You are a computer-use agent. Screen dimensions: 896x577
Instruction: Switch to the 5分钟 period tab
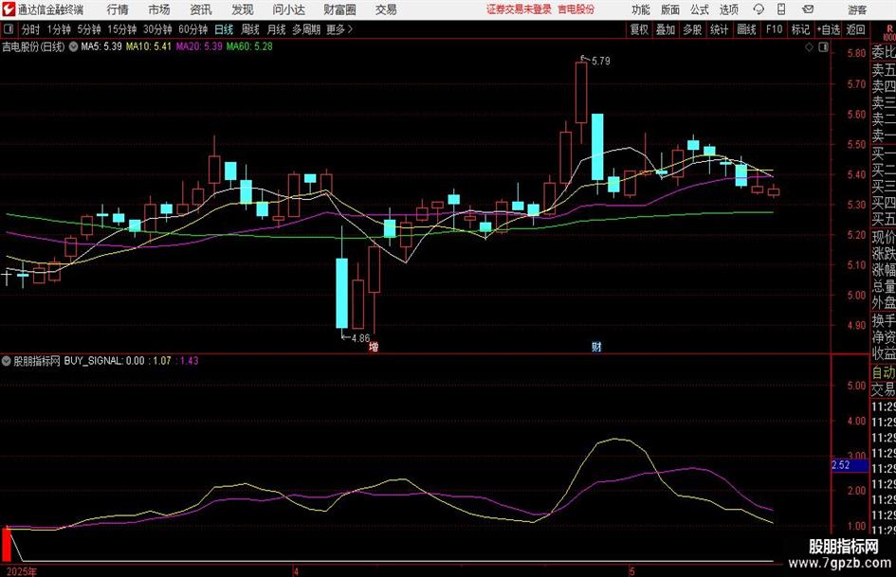(x=89, y=29)
